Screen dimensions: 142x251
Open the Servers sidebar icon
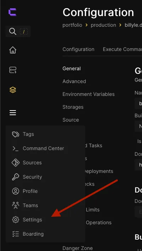point(13,70)
